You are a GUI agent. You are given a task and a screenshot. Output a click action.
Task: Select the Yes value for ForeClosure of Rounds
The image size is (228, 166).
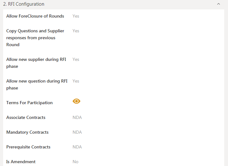[76, 16]
